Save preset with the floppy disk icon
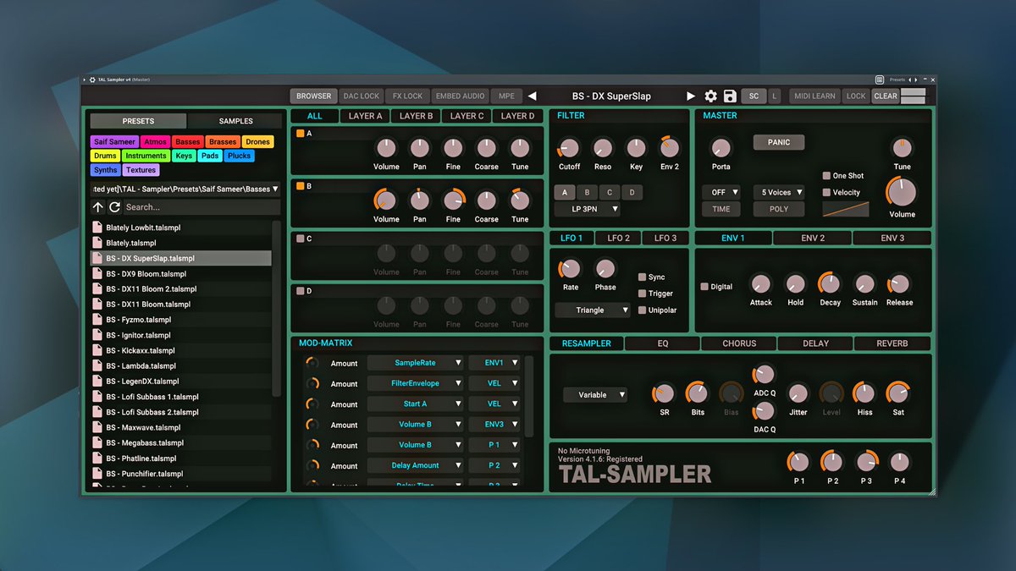Viewport: 1016px width, 571px height. tap(730, 96)
